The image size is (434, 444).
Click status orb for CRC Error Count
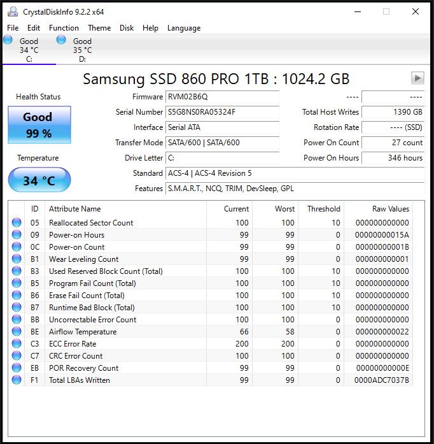coord(17,355)
